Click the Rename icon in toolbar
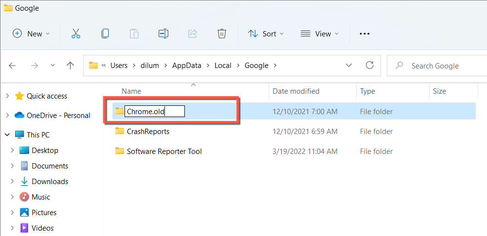 163,34
